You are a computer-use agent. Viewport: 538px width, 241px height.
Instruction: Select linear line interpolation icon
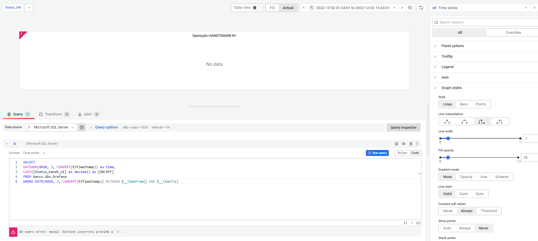point(447,122)
